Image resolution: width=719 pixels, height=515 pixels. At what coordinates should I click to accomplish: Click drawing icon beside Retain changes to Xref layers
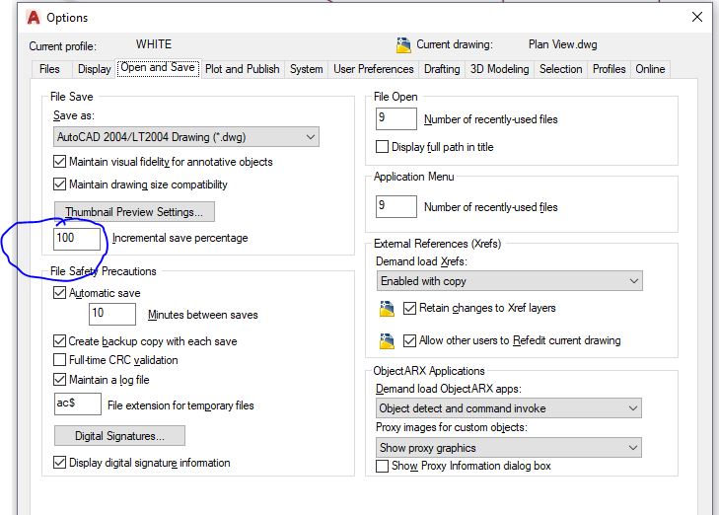click(x=387, y=308)
